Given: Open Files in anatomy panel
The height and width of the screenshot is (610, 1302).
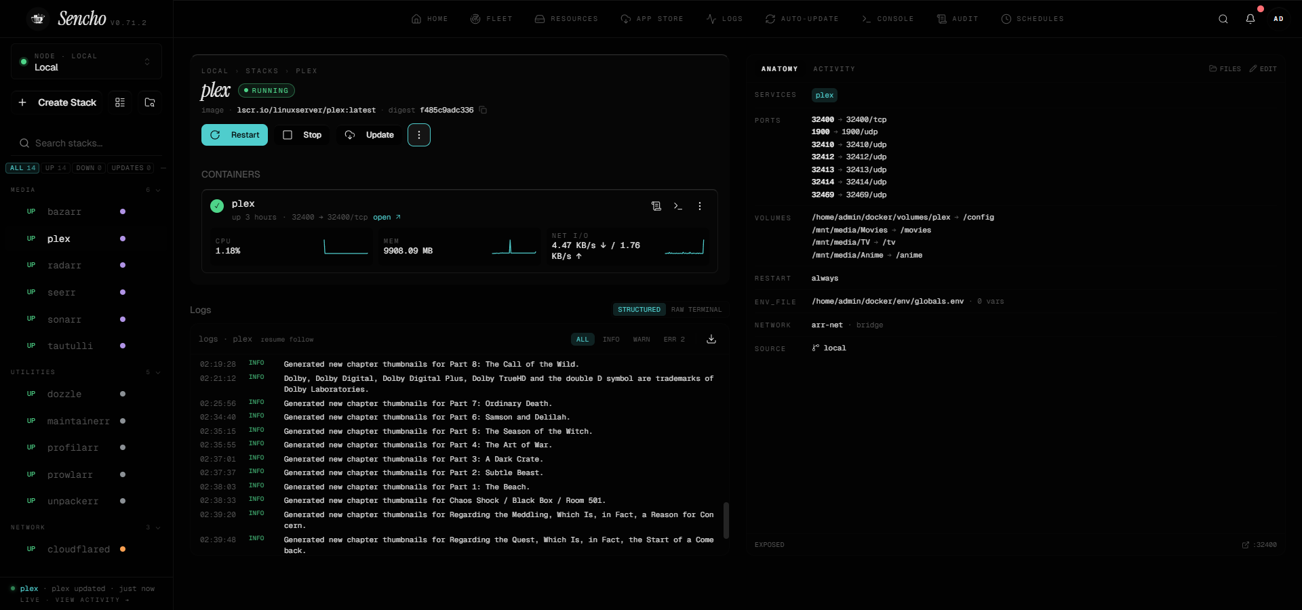Looking at the screenshot, I should (1225, 69).
